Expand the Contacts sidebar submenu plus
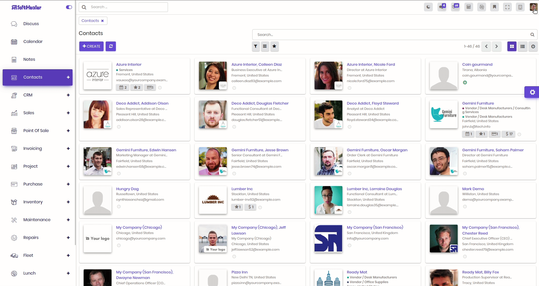The width and height of the screenshot is (539, 286). 68,77
